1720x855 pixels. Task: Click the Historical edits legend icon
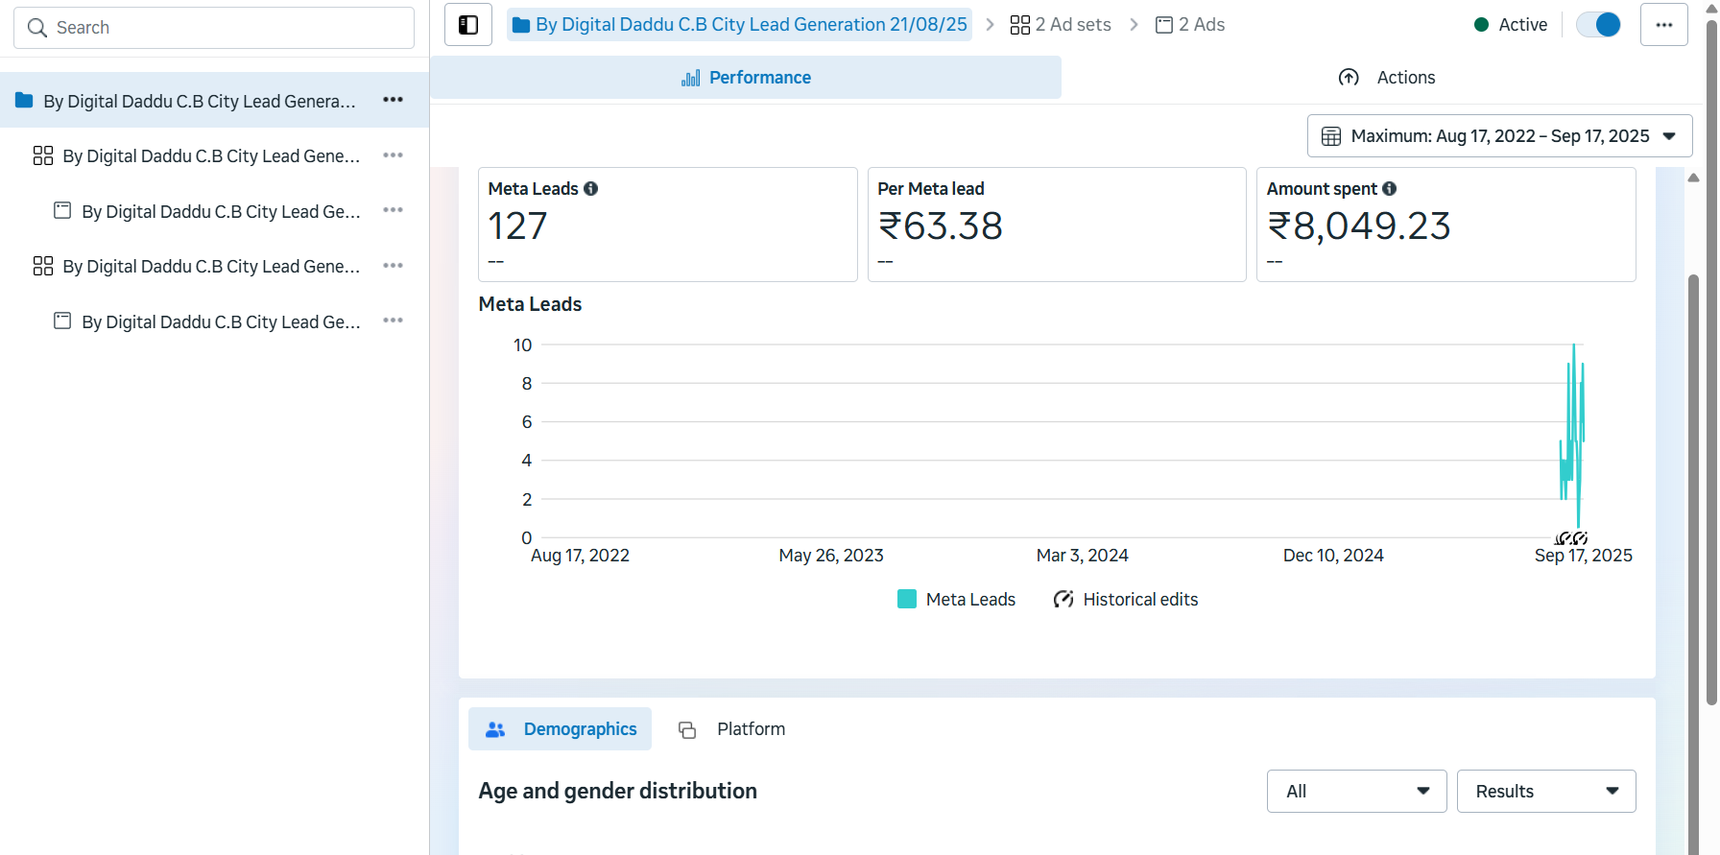tap(1063, 600)
